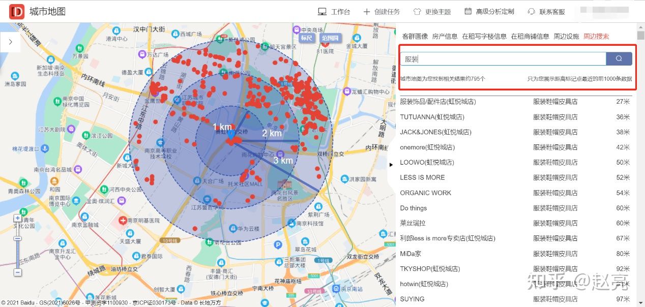Open 高级分析定制 via its calendar icon
645x307 pixels.
pos(467,11)
